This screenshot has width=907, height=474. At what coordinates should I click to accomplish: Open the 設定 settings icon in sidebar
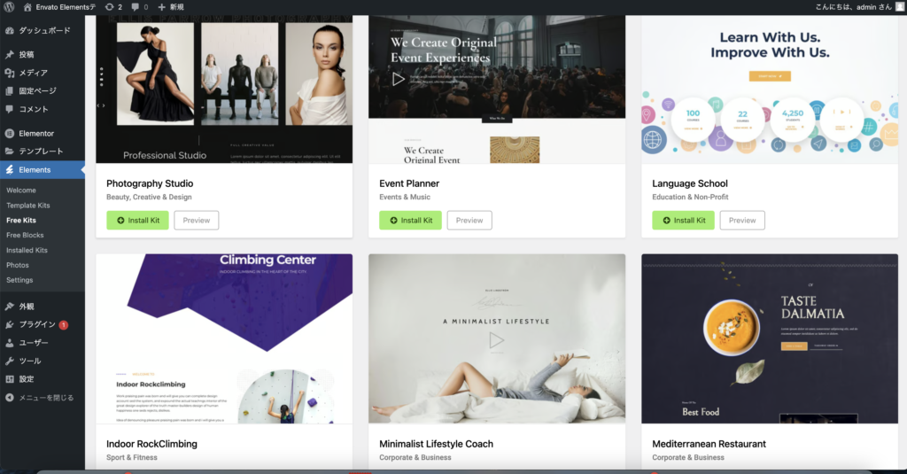10,379
